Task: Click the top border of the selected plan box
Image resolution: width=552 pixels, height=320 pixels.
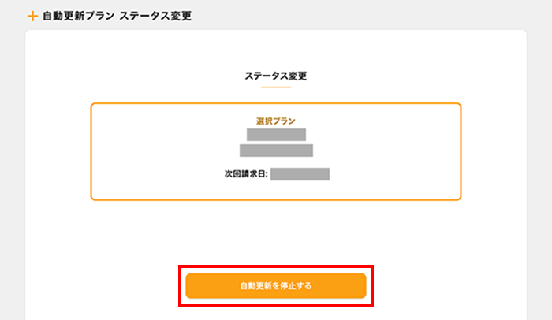Action: pyautogui.click(x=275, y=103)
